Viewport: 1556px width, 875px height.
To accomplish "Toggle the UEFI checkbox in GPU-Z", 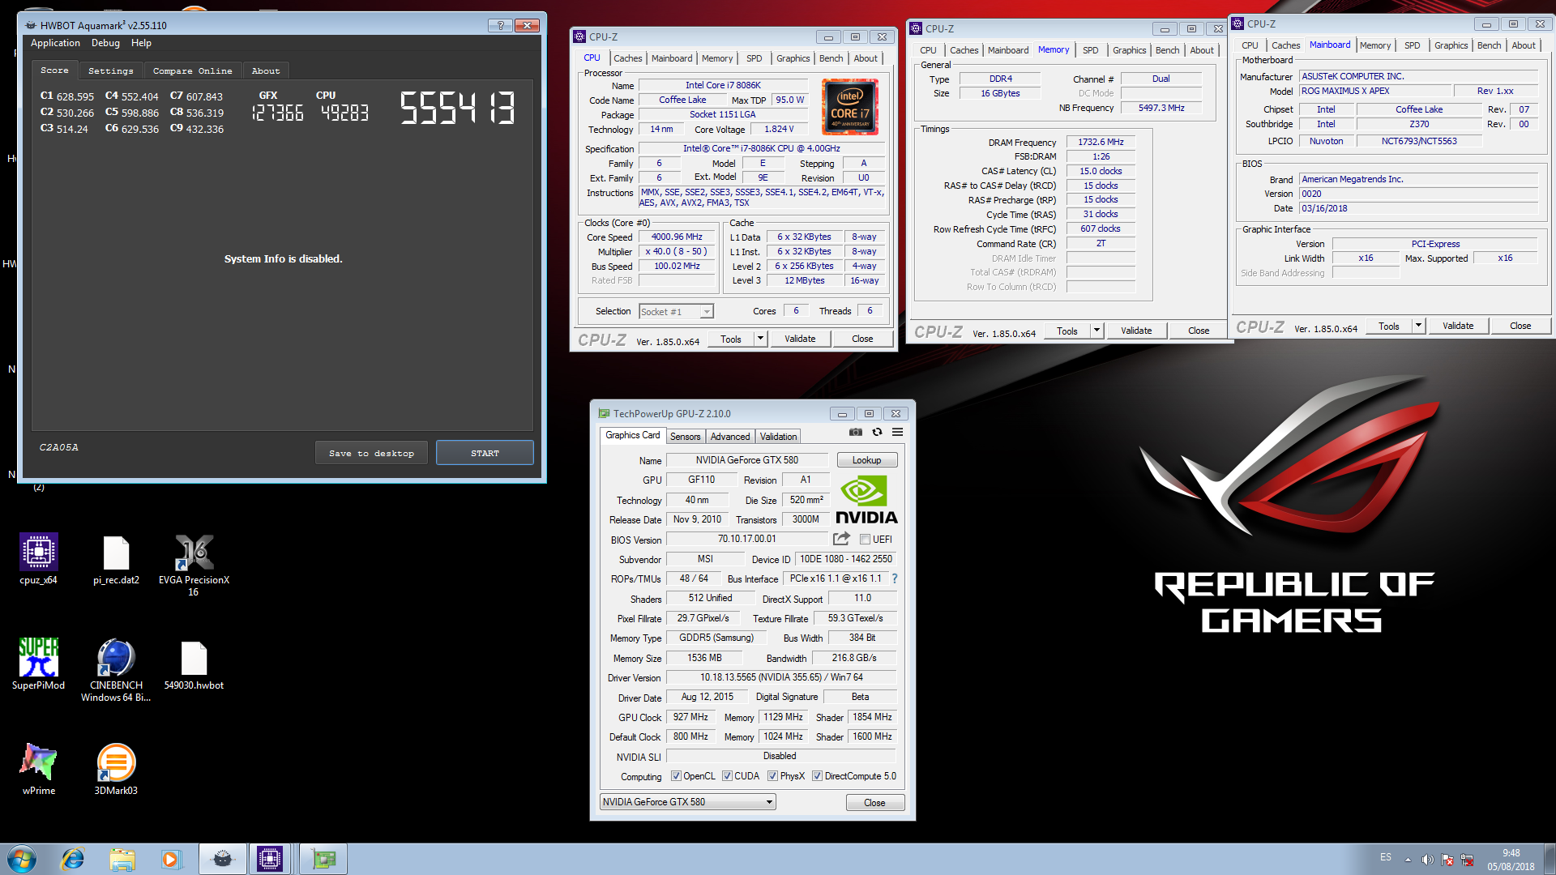I will click(865, 540).
